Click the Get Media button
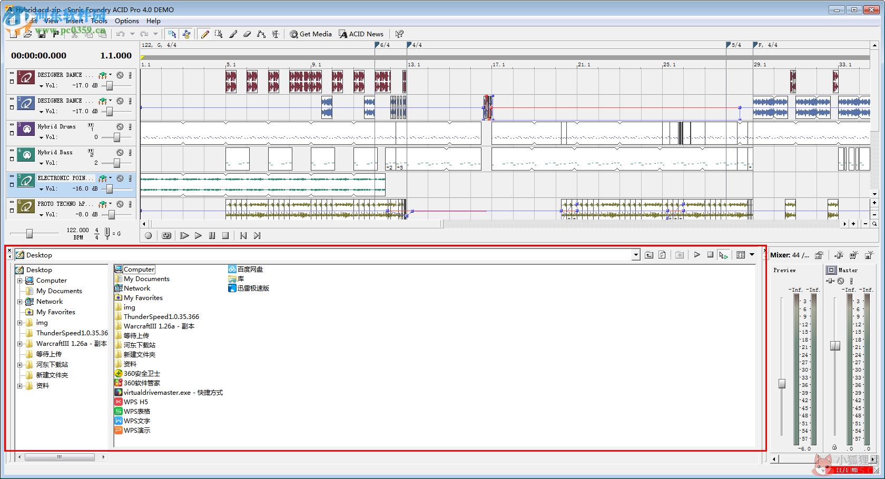The image size is (885, 479). coord(311,34)
